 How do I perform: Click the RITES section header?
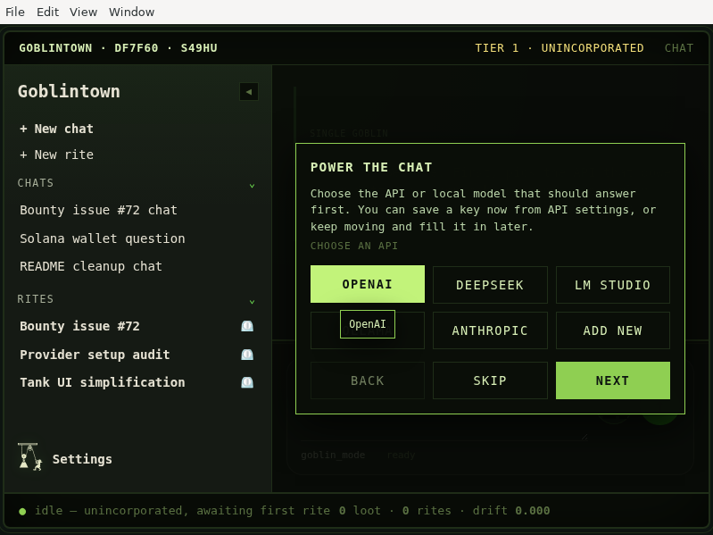coord(36,299)
